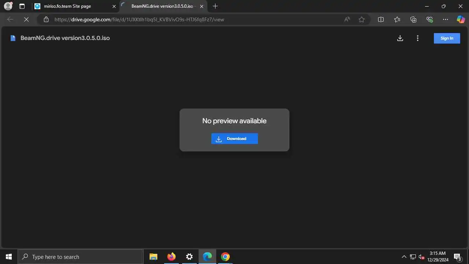Click the muted volume tray icon
The image size is (469, 264).
tap(422, 257)
